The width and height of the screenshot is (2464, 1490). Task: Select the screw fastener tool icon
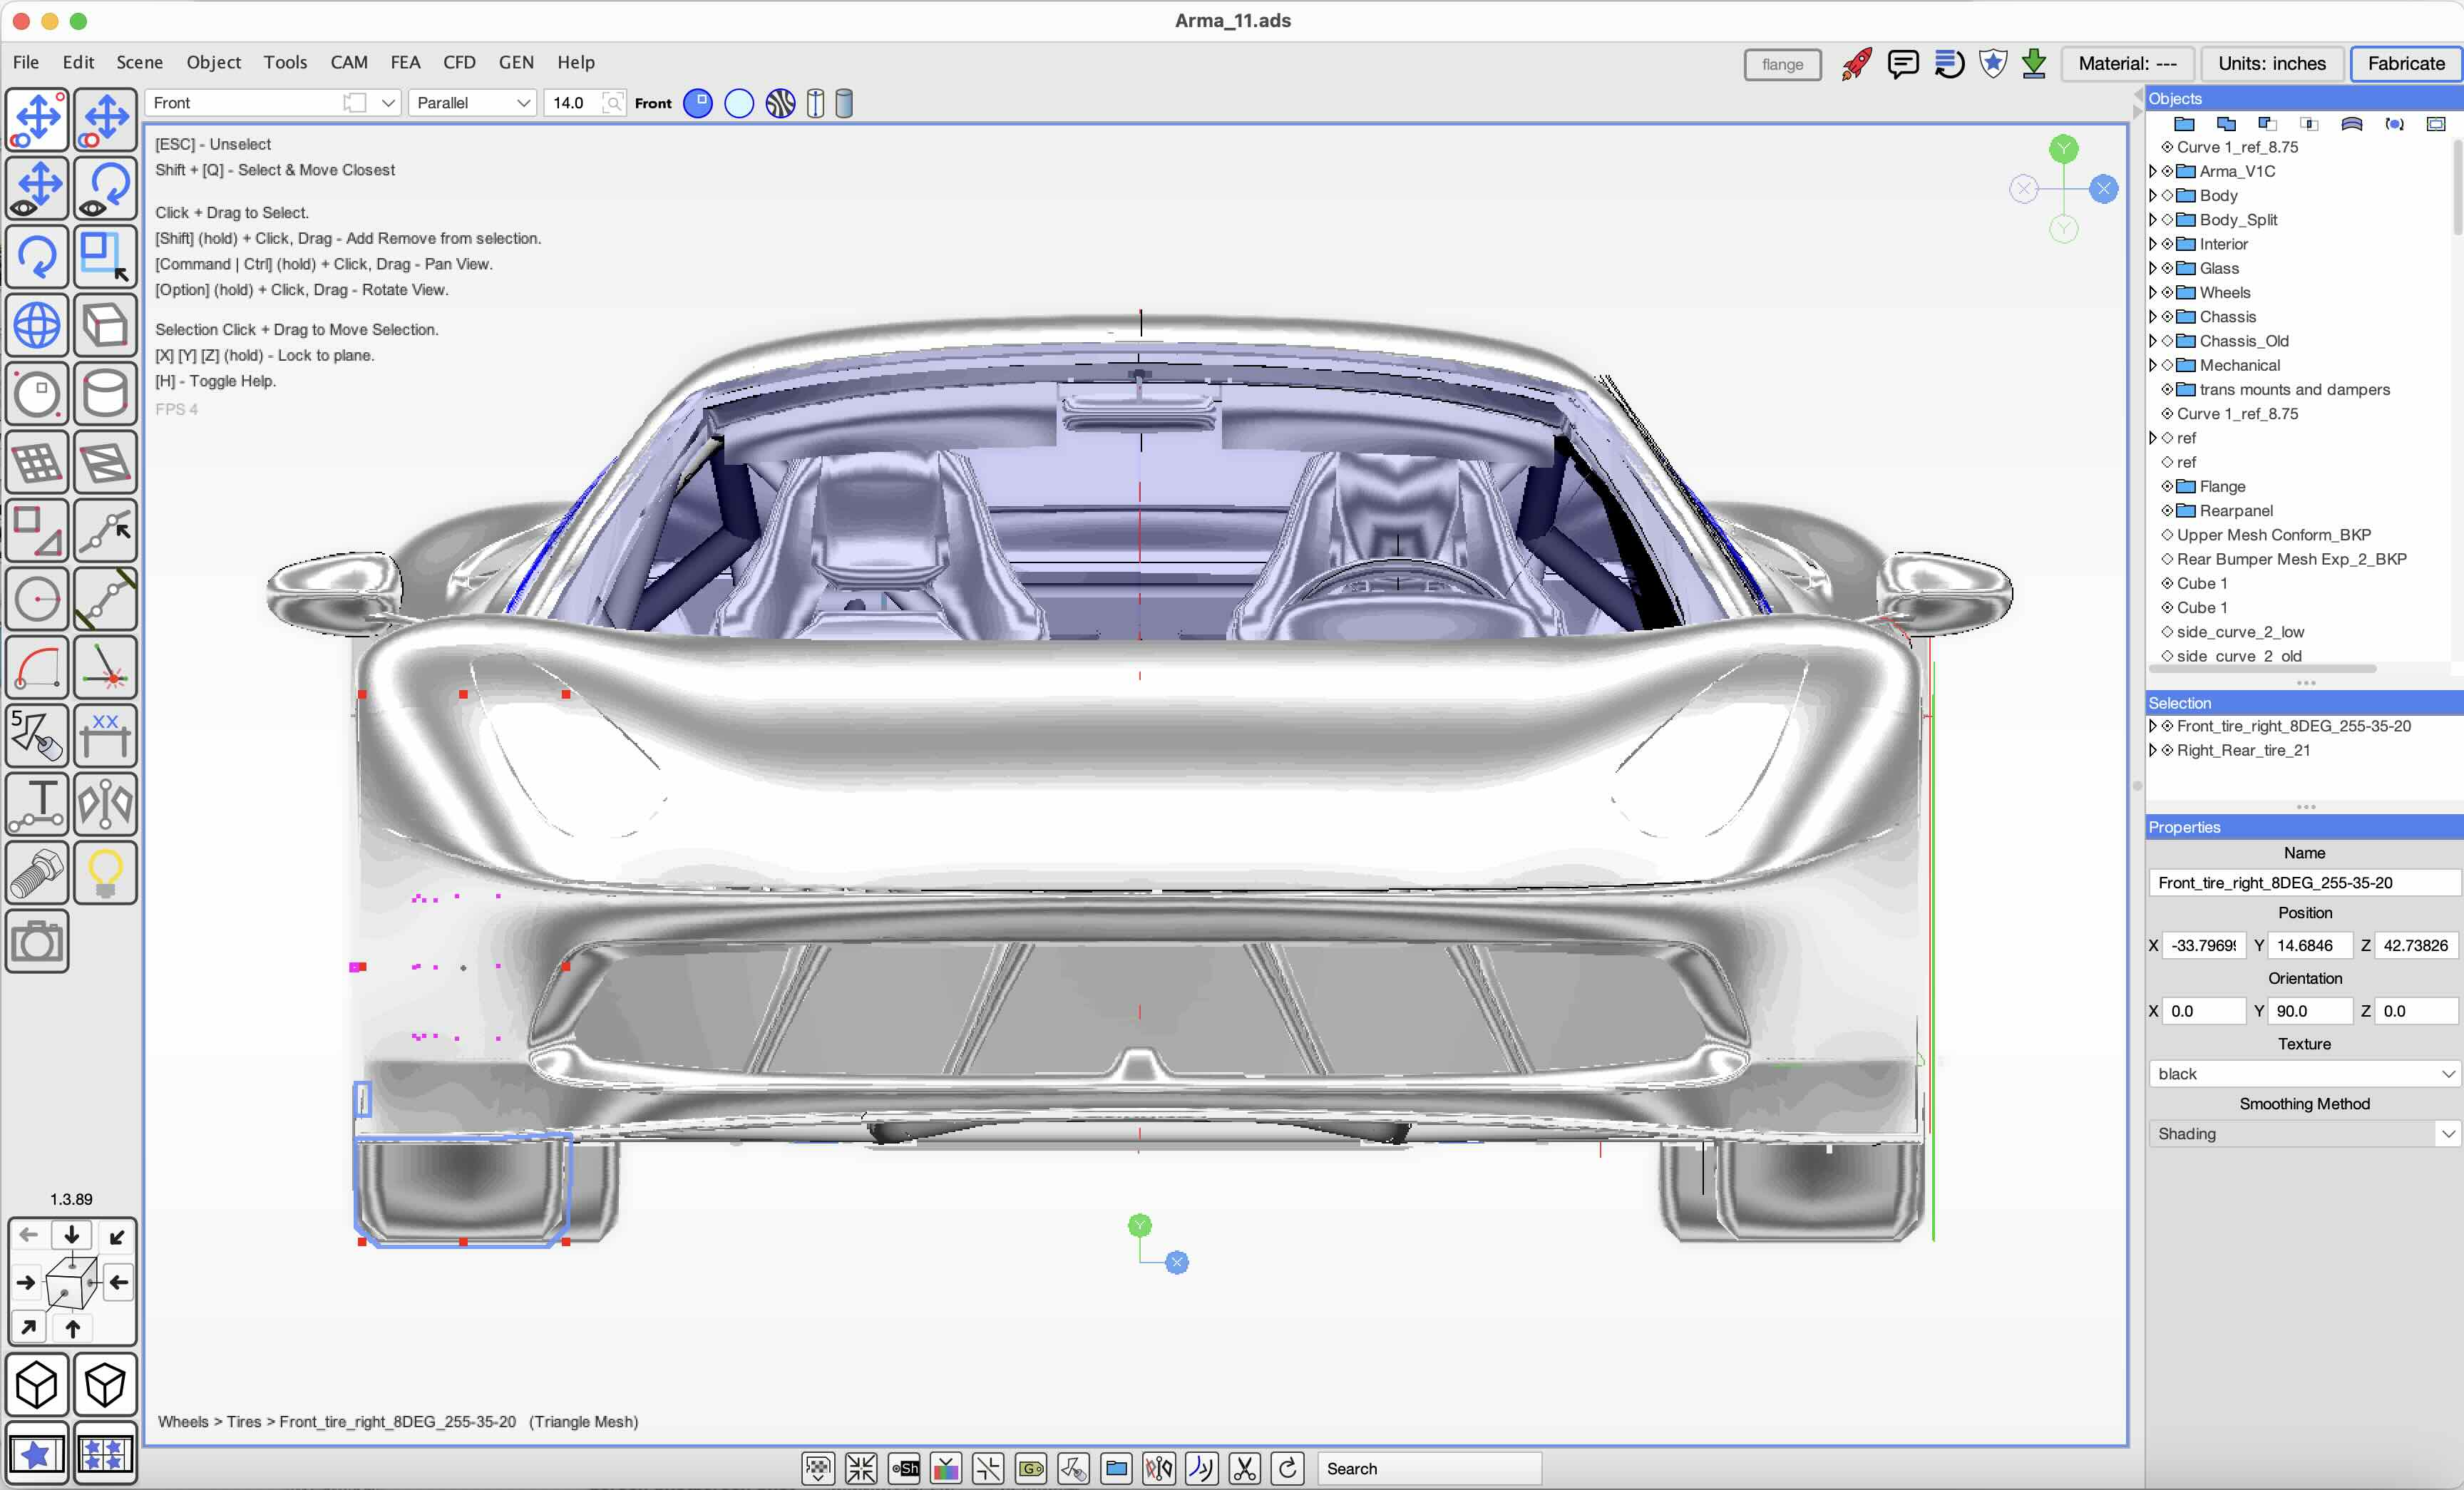[37, 873]
